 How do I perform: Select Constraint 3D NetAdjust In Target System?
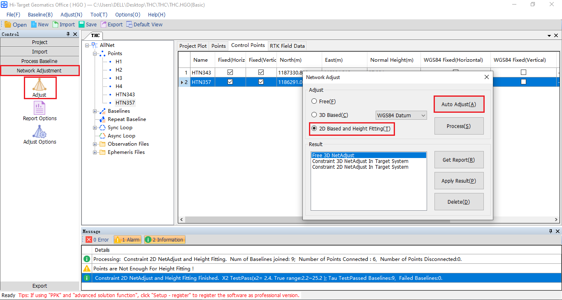tap(360, 161)
